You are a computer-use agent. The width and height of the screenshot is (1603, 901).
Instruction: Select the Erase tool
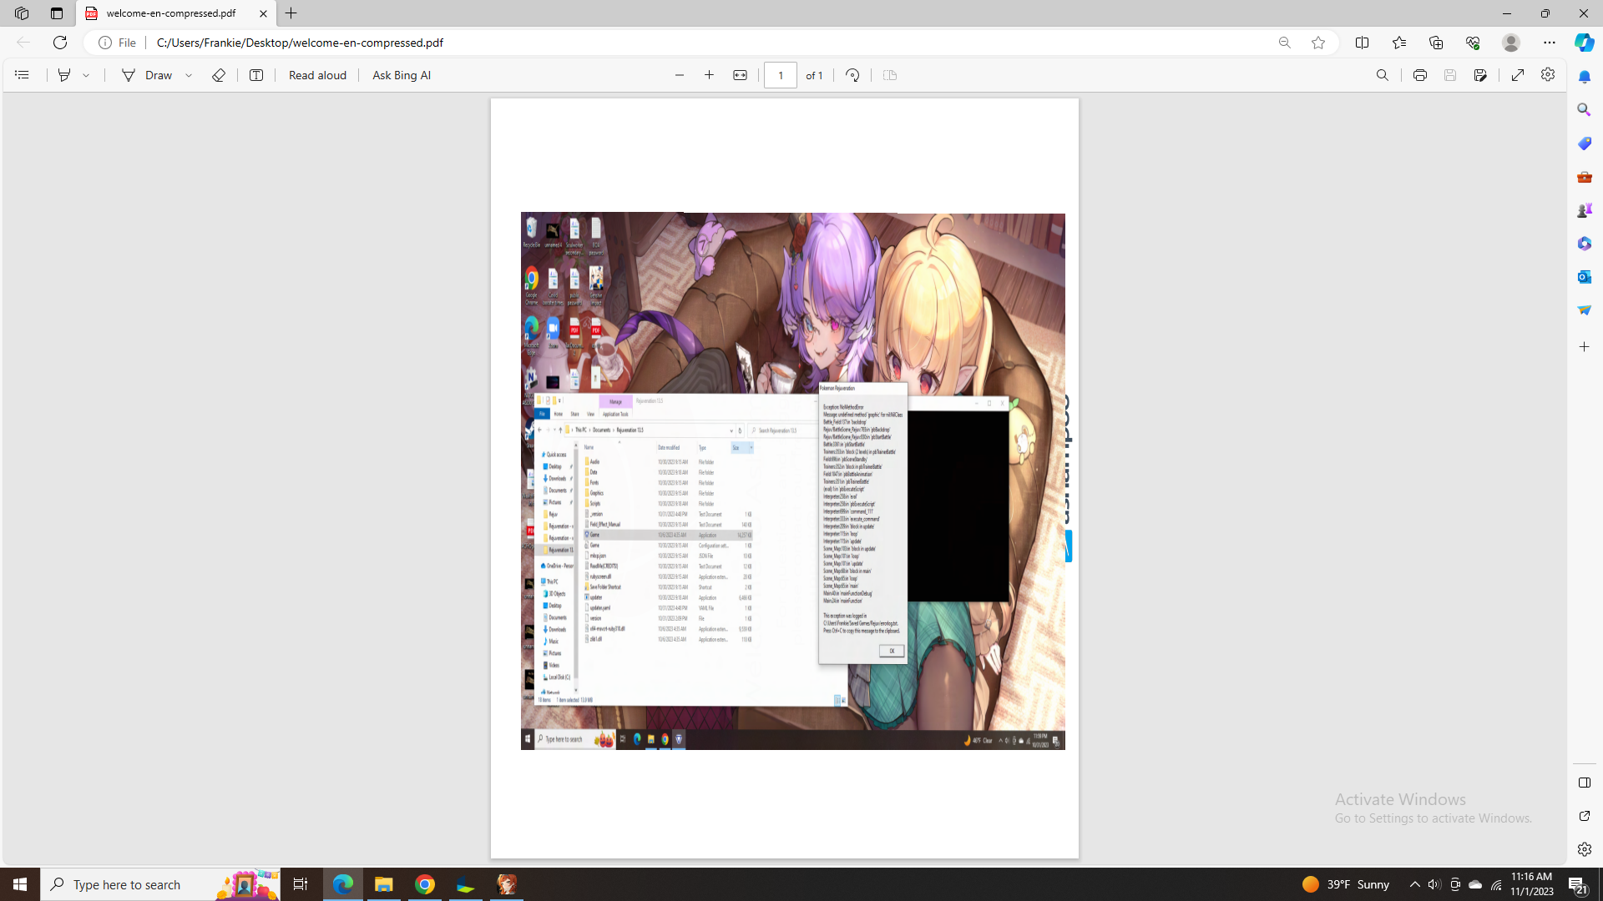tap(219, 75)
